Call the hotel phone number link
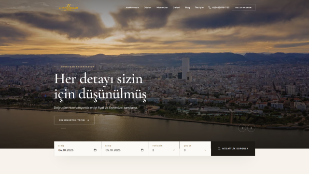The image size is (309, 174). [221, 8]
